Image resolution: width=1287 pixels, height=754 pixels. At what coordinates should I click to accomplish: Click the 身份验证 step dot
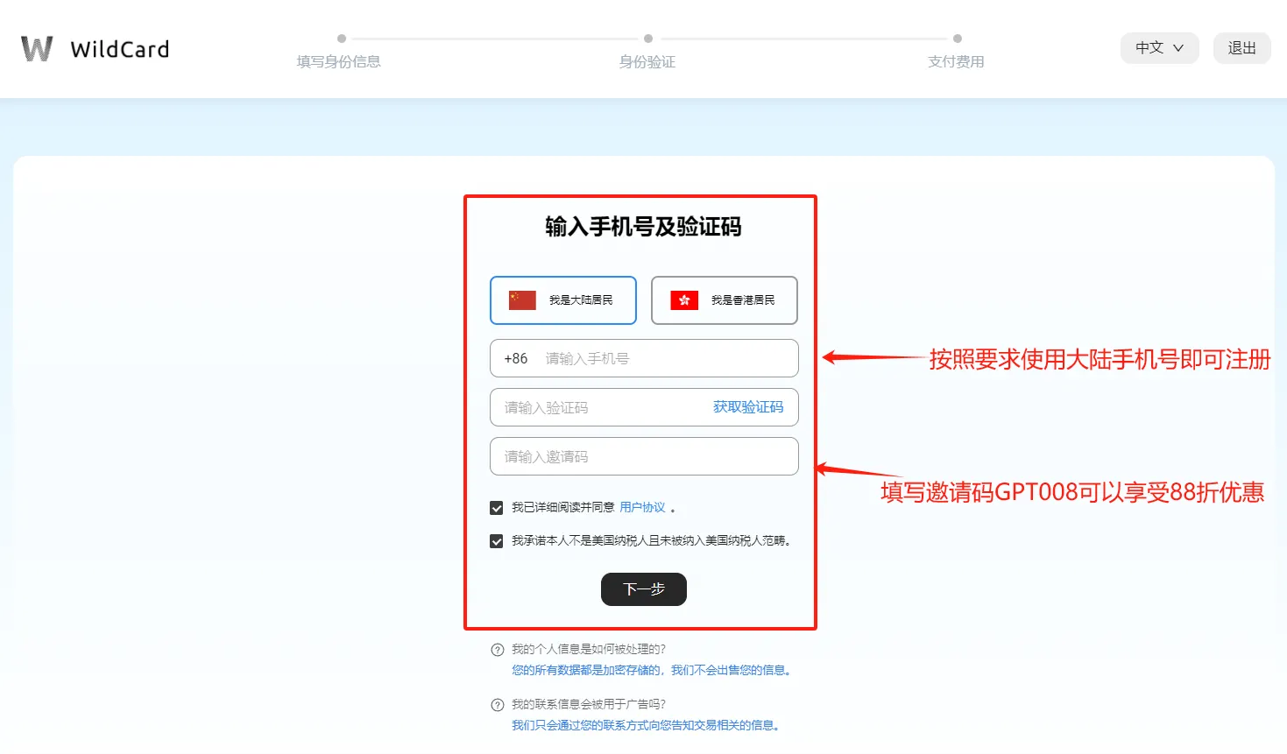(648, 39)
